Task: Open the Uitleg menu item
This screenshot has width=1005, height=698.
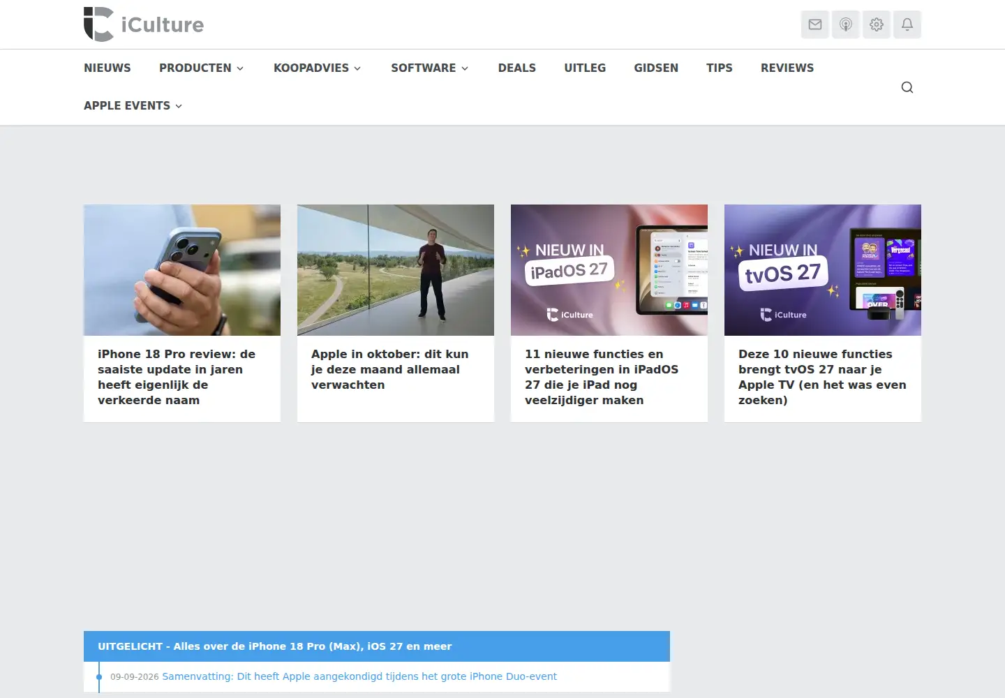Action: (x=585, y=68)
